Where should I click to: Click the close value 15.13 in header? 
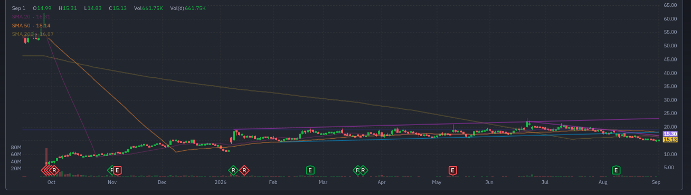click(x=119, y=8)
